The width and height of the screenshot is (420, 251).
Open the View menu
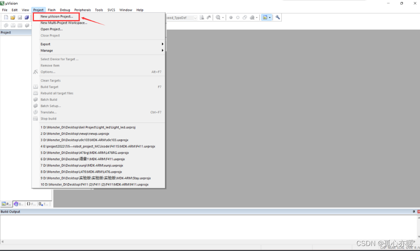(x=26, y=10)
